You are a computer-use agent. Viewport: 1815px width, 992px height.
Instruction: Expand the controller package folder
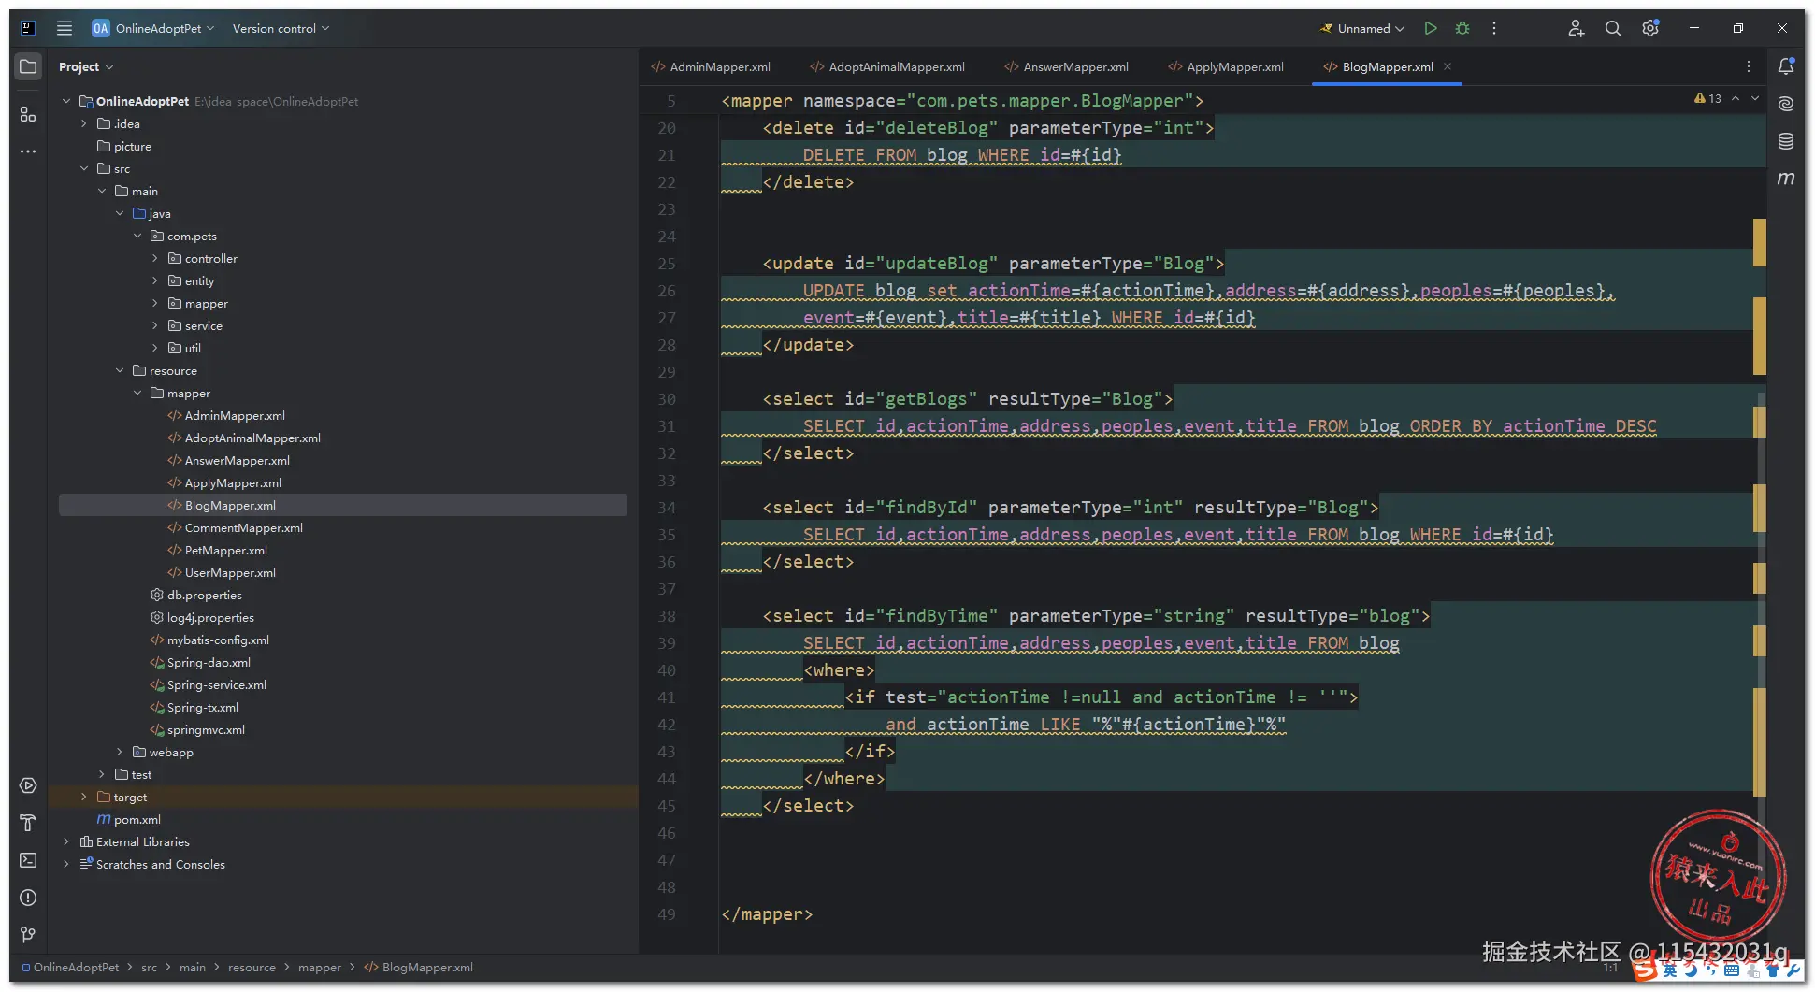[x=155, y=259]
